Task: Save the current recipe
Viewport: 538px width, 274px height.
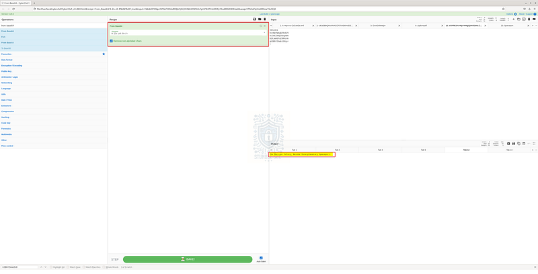Action: tap(254, 19)
